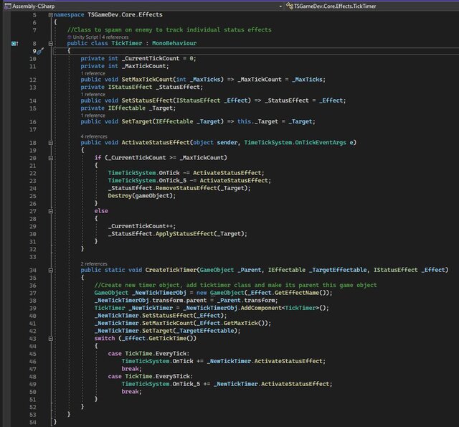Click line number 20 in the gutter
459x427 pixels.
tap(33, 158)
